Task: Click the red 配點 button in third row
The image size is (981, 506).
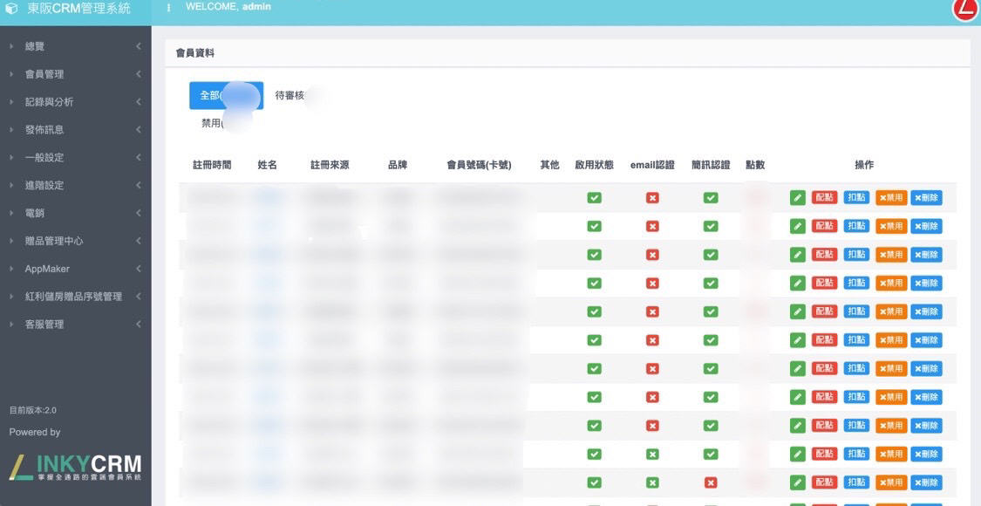Action: [824, 255]
